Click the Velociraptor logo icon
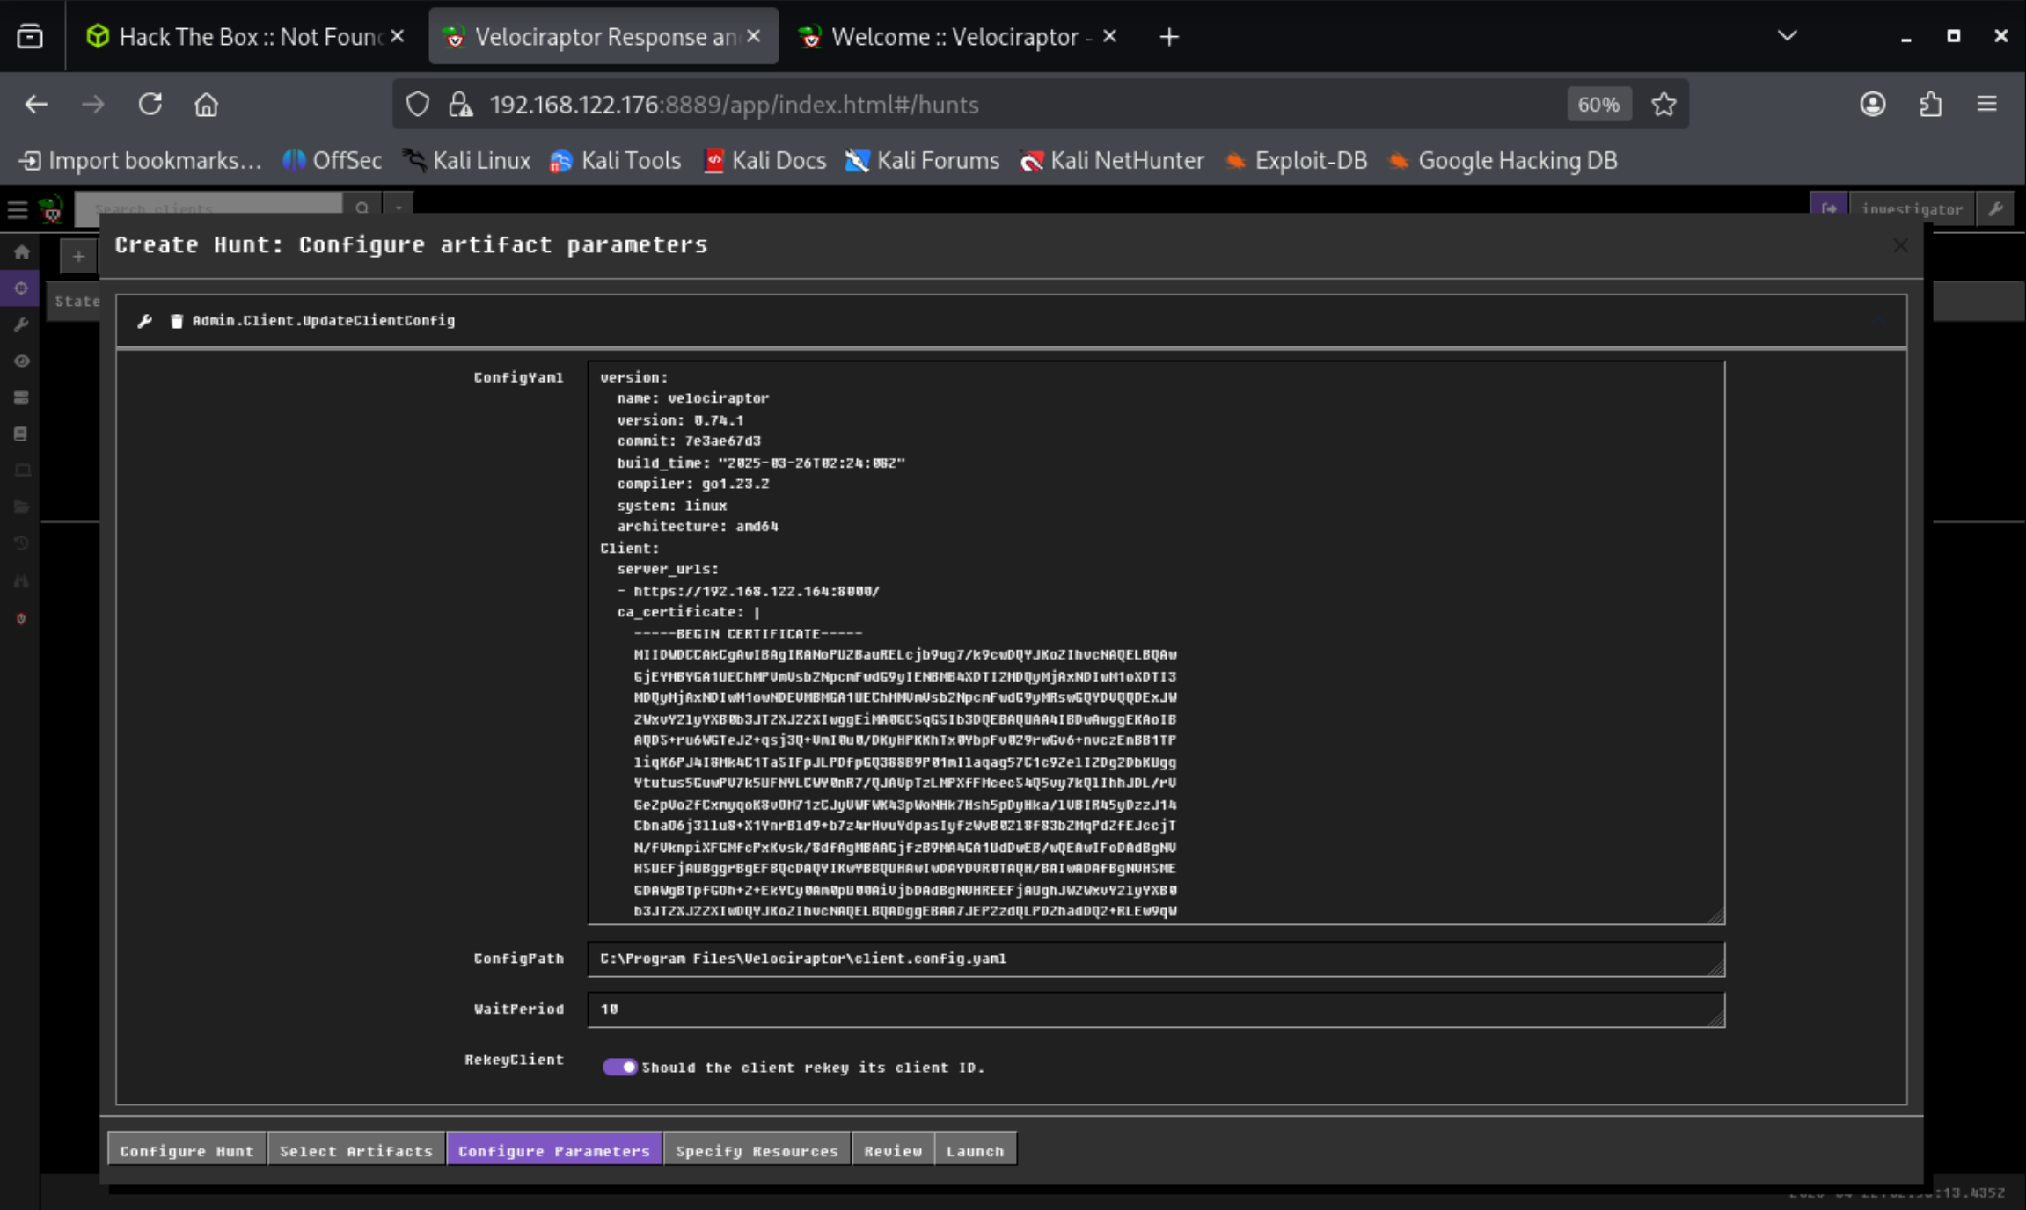Image resolution: width=2026 pixels, height=1210 pixels. coord(51,209)
